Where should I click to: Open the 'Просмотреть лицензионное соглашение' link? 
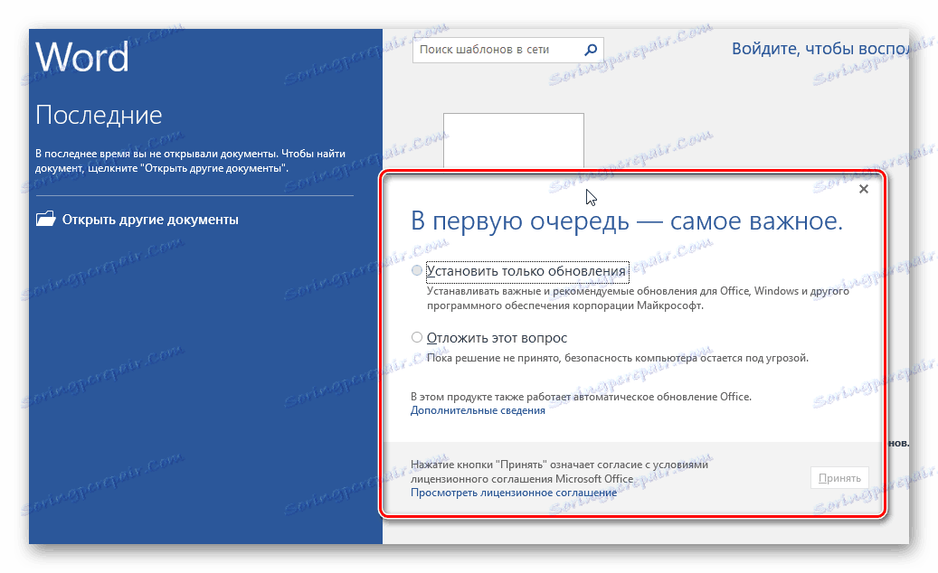pyautogui.click(x=513, y=493)
